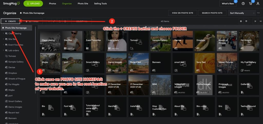Switch to small thumbnail grid view
263x124 pixels.
[241, 21]
